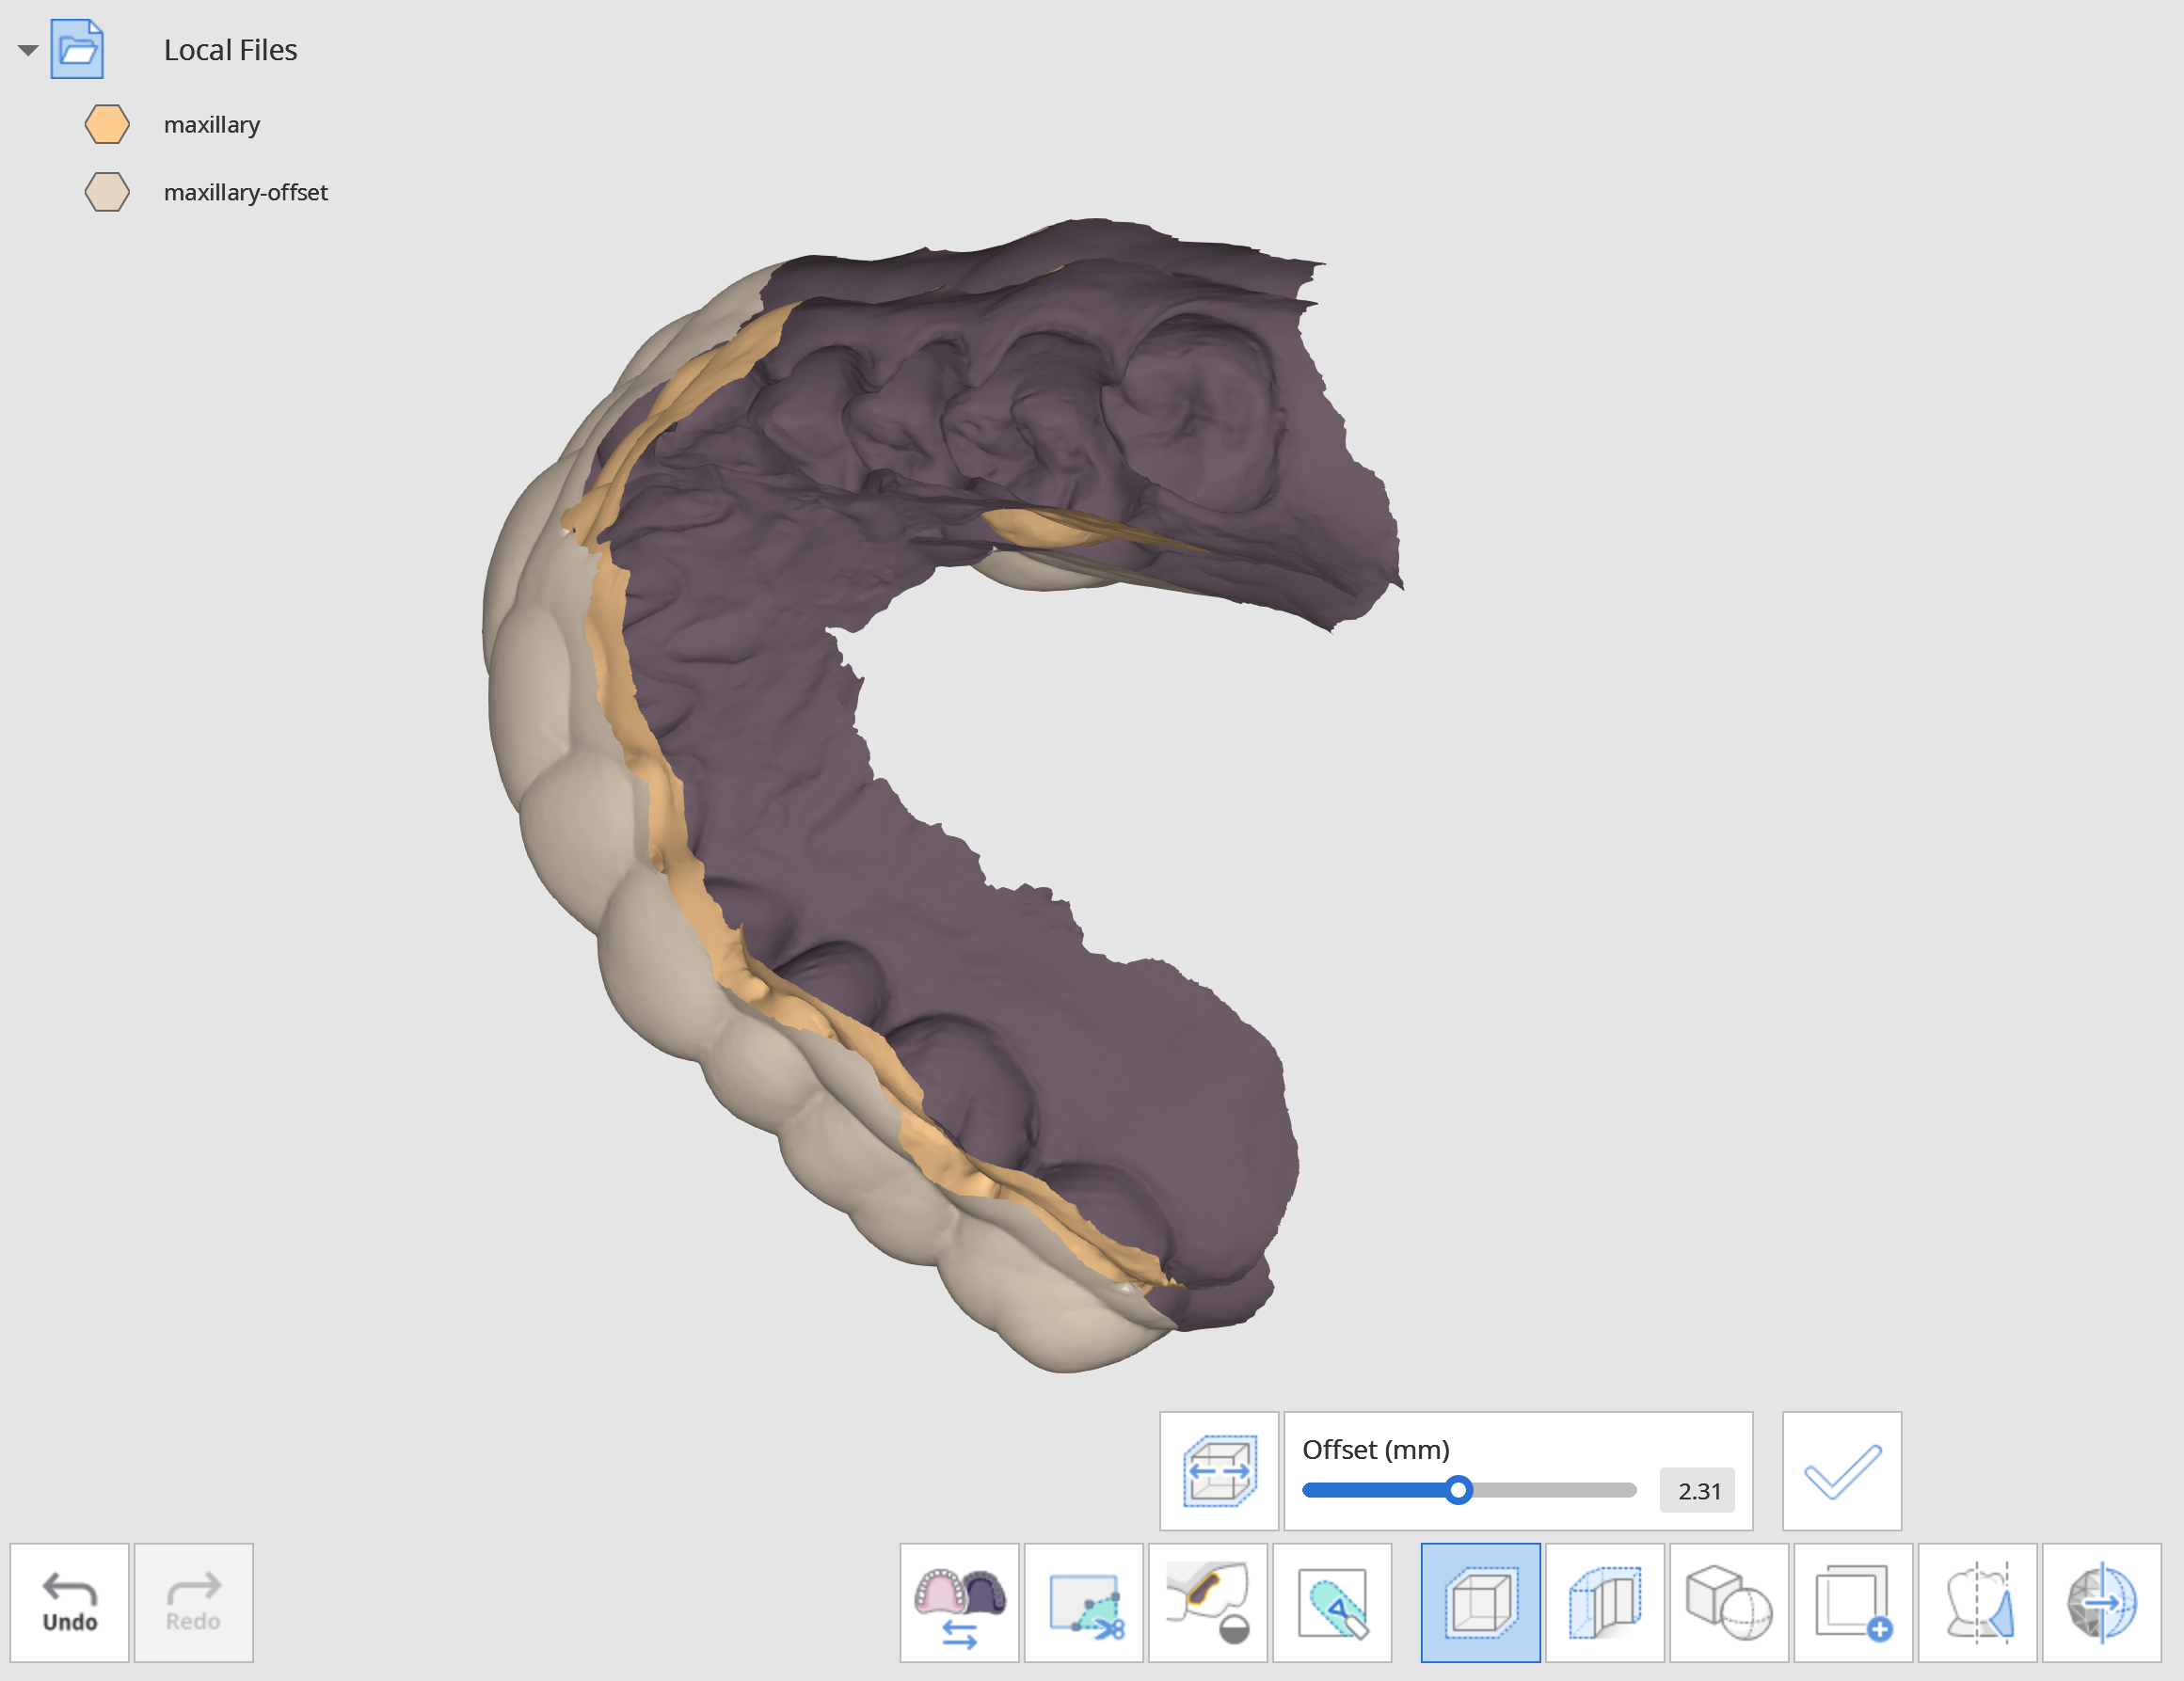Viewport: 2184px width, 1681px height.
Task: Open the tooth mirror section tool
Action: [1977, 1602]
